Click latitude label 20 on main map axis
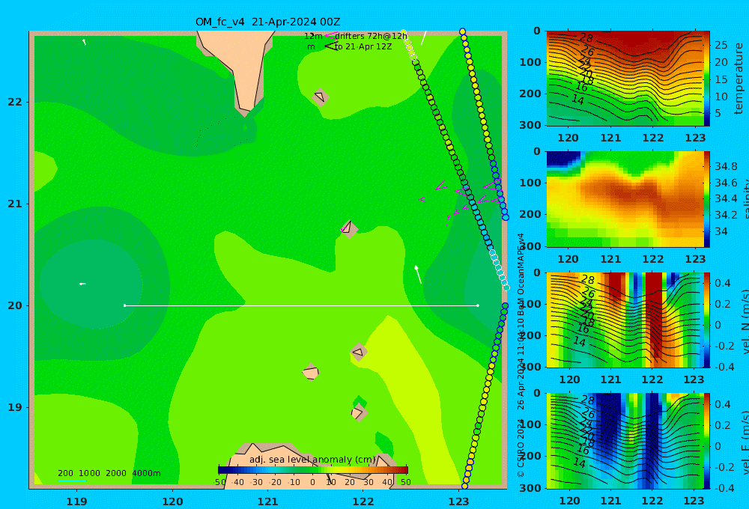This screenshot has width=749, height=509. (15, 305)
